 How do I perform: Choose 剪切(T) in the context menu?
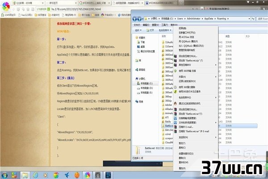pos(182,143)
